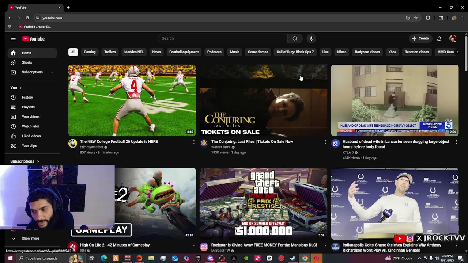This screenshot has height=263, width=468.
Task: Open Watch later in sidebar
Action: coord(32,126)
